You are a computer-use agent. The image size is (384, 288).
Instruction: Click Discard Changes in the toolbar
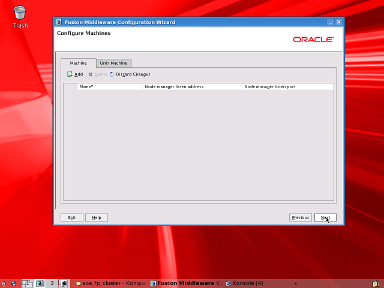(130, 74)
